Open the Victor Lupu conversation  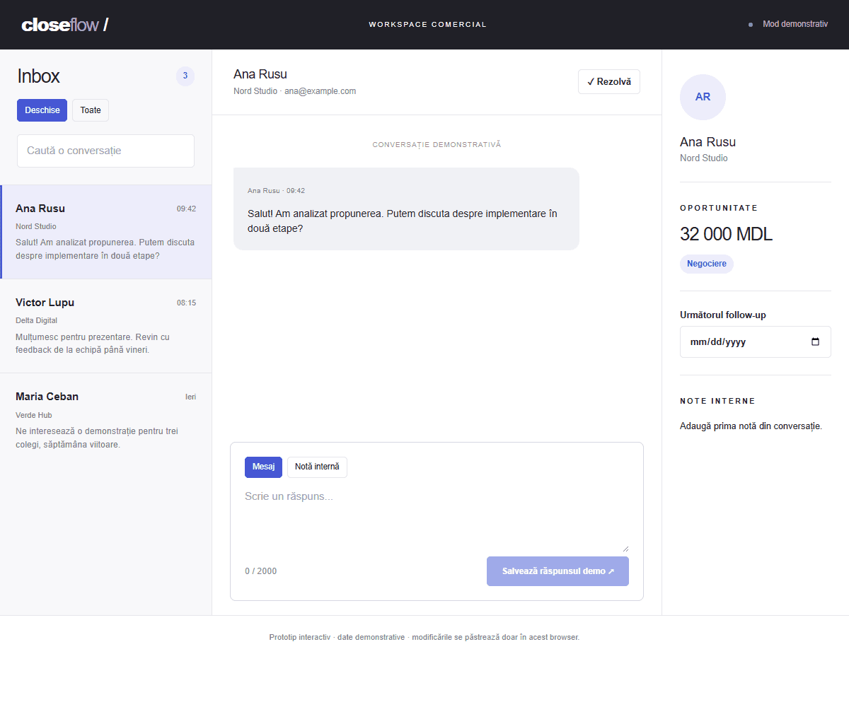106,326
